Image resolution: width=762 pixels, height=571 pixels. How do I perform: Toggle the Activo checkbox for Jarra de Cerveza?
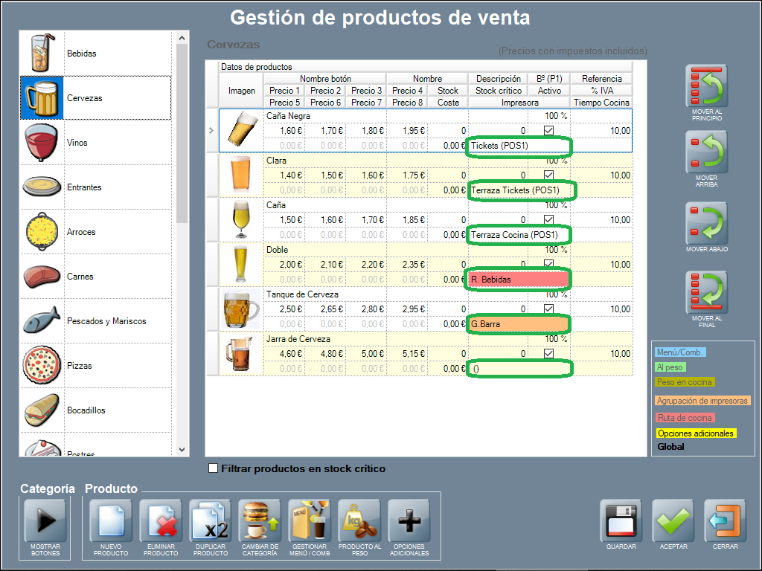(549, 353)
